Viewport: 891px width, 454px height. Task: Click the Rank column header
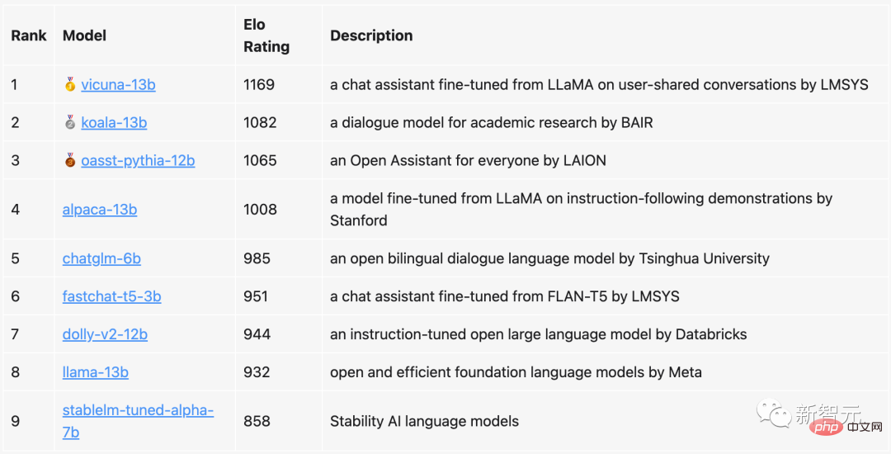29,35
